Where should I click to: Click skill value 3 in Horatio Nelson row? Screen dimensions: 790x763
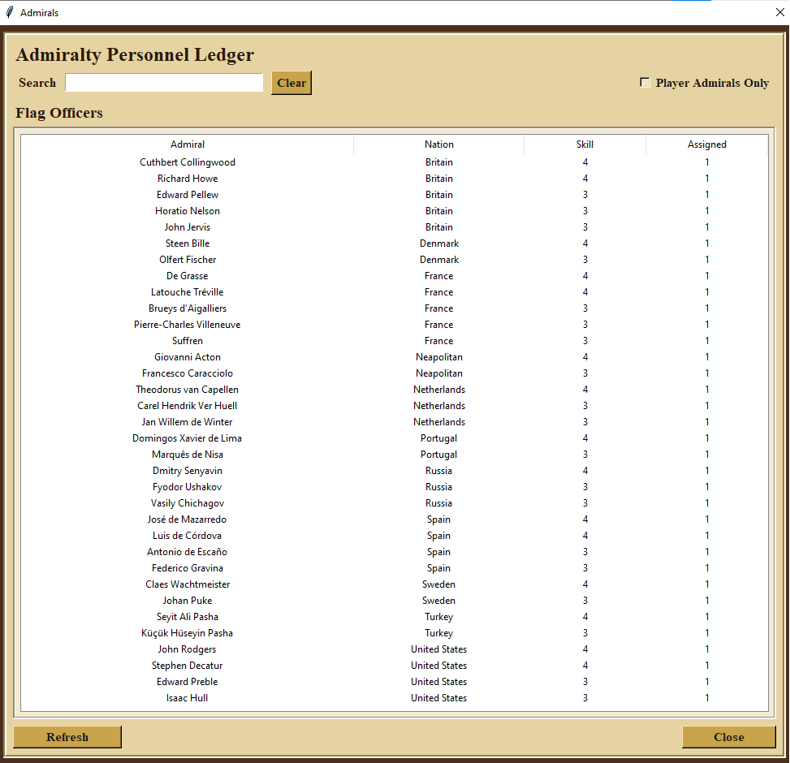click(x=585, y=211)
